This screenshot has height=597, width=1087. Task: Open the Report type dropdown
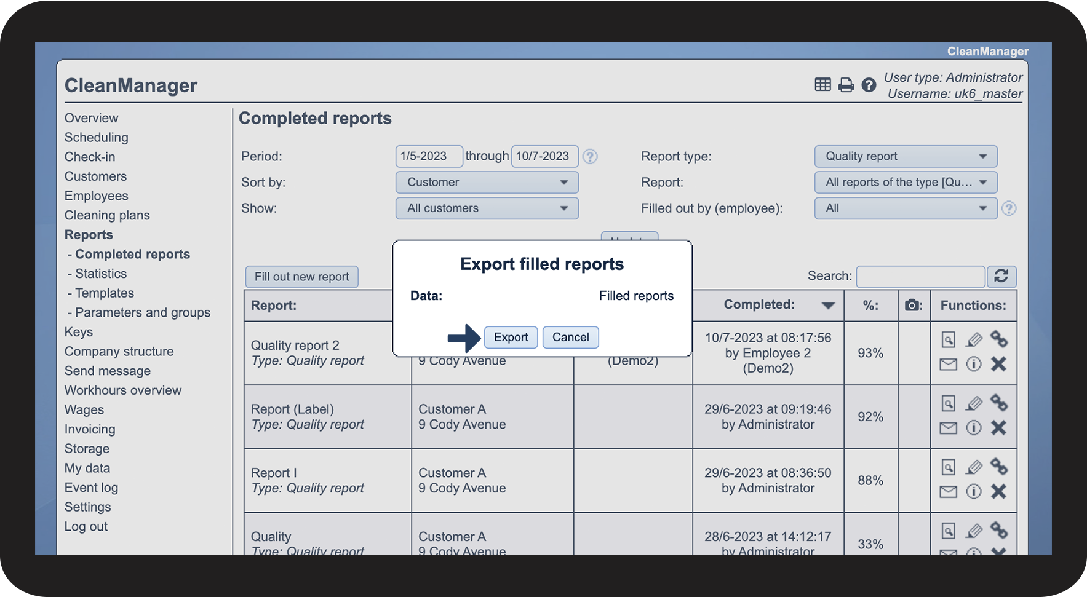coord(905,156)
